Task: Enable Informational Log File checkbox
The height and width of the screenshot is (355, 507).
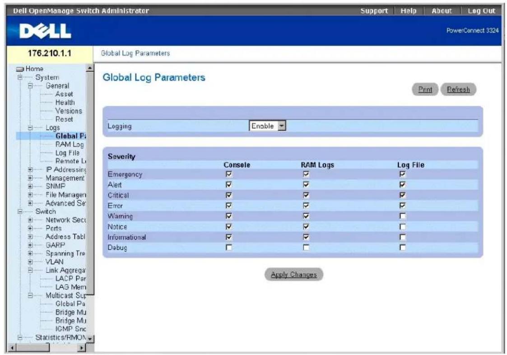Action: (402, 237)
